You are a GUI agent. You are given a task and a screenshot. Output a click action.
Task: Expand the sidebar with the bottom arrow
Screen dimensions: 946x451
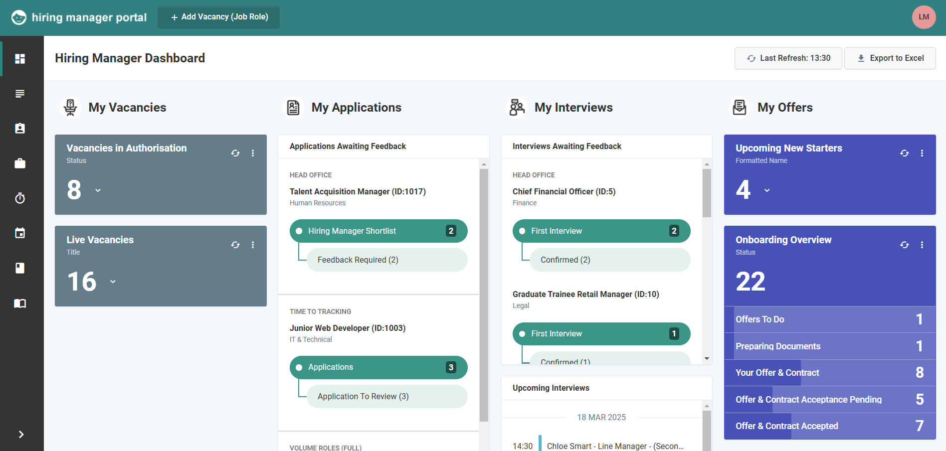point(21,435)
